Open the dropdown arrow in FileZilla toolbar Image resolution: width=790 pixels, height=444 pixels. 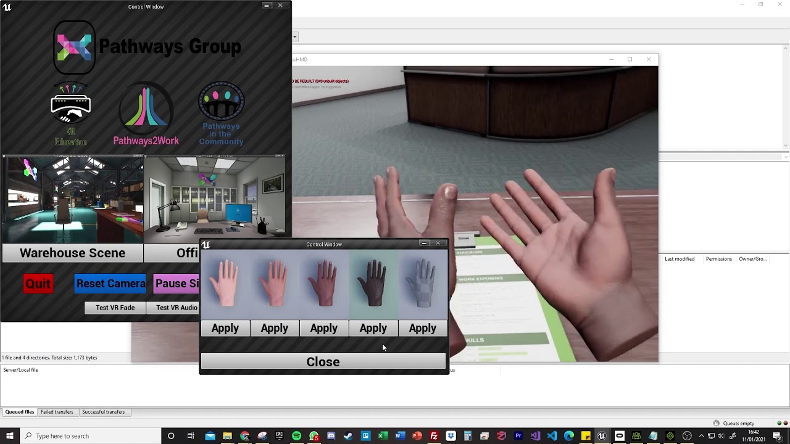click(x=295, y=36)
